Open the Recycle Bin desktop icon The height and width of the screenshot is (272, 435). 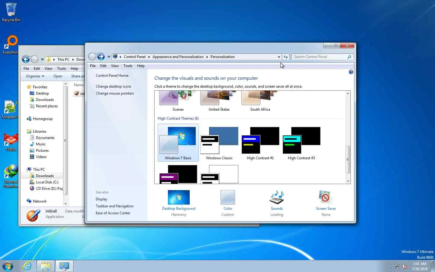click(x=11, y=12)
